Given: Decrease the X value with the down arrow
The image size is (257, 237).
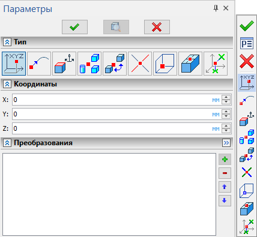Looking at the screenshot, I should click(226, 102).
